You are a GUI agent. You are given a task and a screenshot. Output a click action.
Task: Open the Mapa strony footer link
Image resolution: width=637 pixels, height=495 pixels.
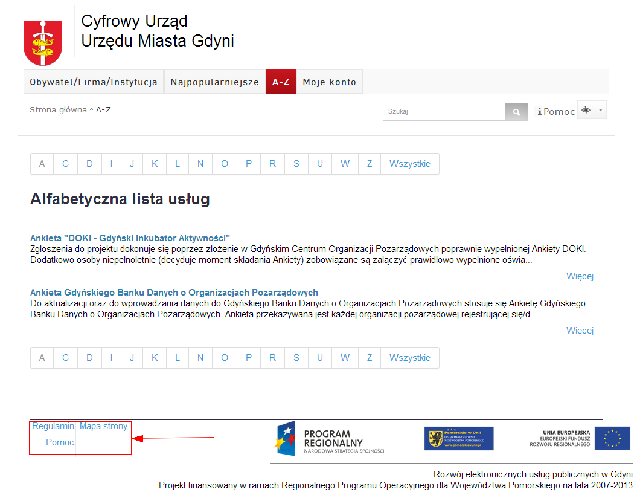tap(103, 427)
